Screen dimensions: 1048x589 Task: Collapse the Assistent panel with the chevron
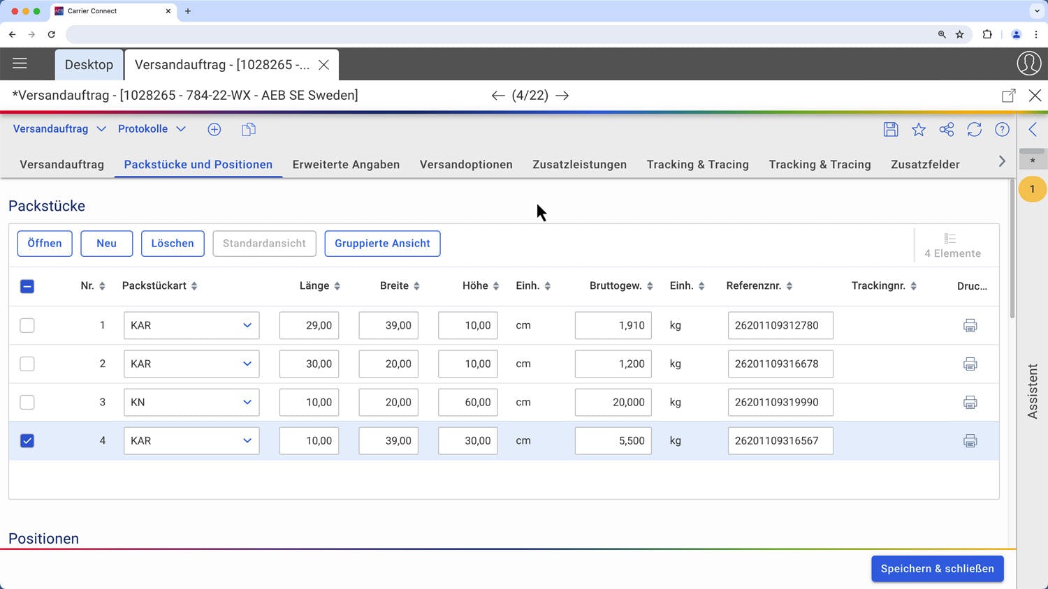(x=1033, y=128)
